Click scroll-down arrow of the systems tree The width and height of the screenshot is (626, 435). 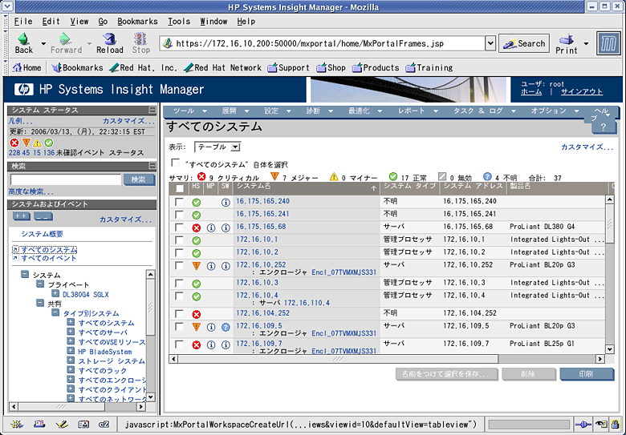(151, 397)
